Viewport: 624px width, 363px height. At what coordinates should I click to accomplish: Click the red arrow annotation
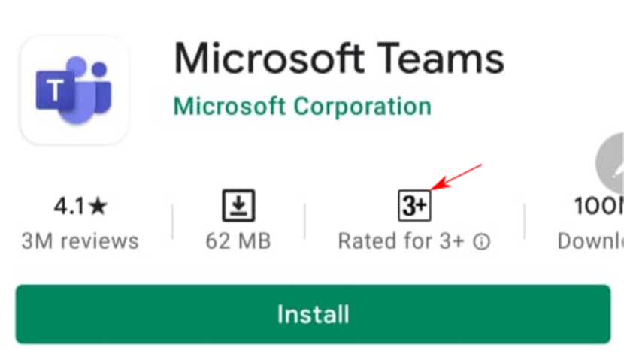456,177
